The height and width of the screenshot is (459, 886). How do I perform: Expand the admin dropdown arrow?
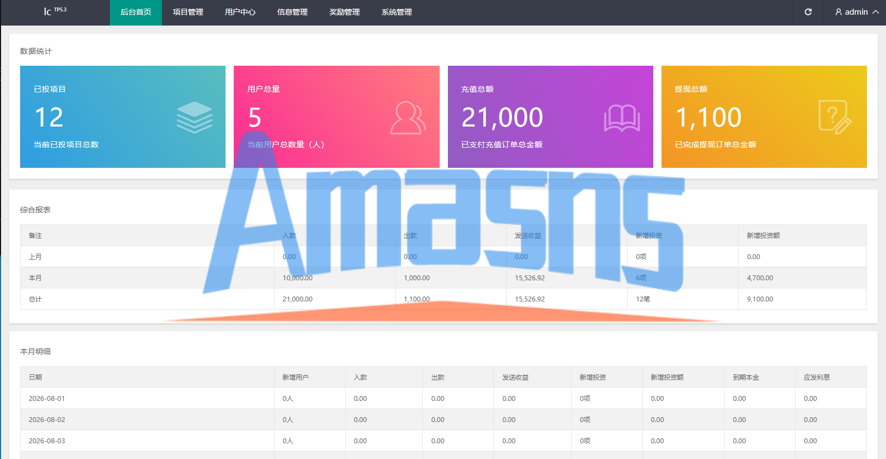(x=876, y=12)
